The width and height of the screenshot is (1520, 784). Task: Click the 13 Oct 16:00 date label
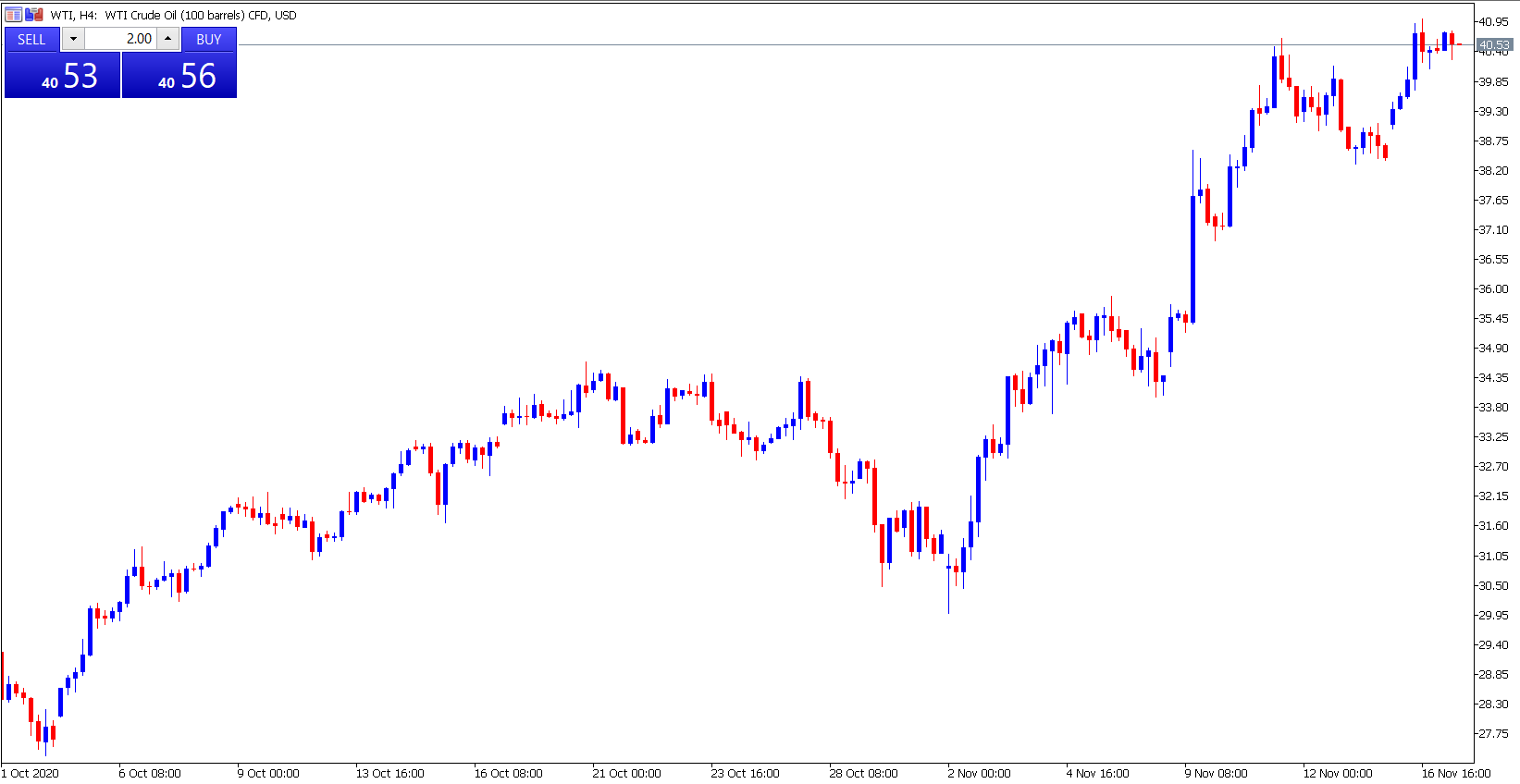(389, 773)
